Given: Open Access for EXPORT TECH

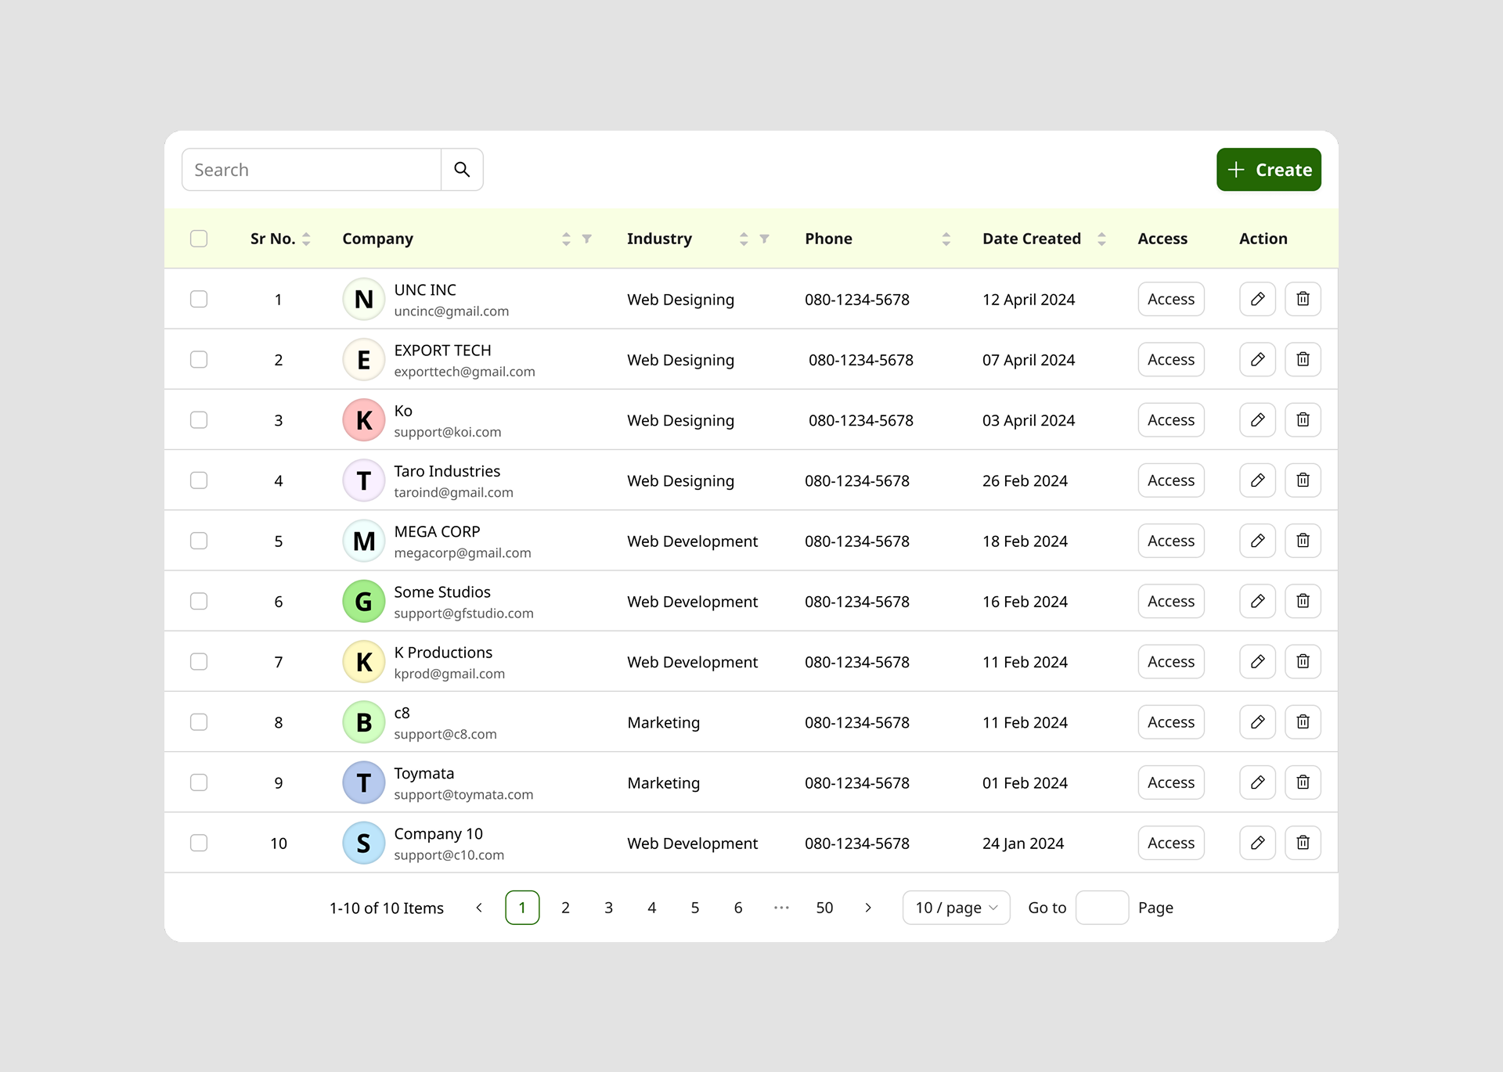Looking at the screenshot, I should (x=1170, y=359).
